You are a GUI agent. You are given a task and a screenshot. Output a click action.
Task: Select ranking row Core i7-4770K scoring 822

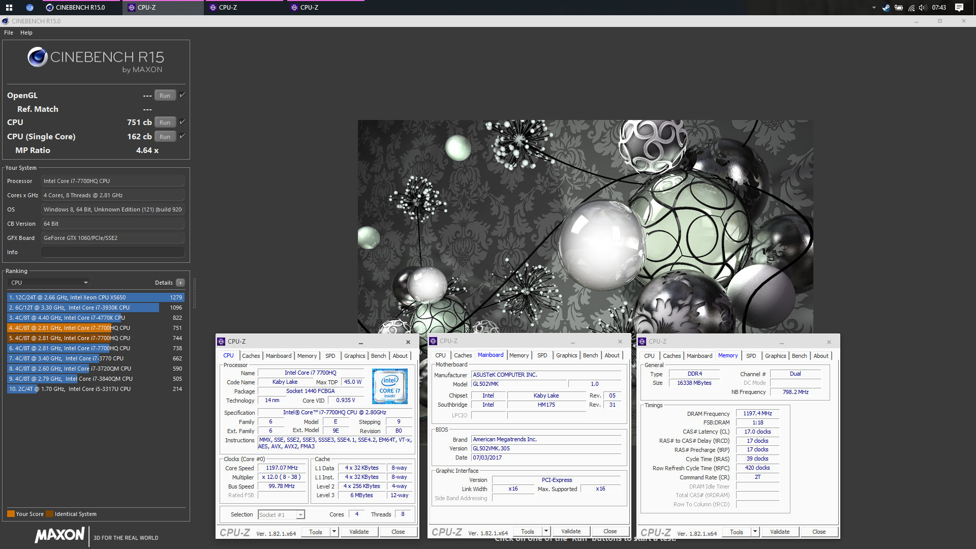point(96,318)
